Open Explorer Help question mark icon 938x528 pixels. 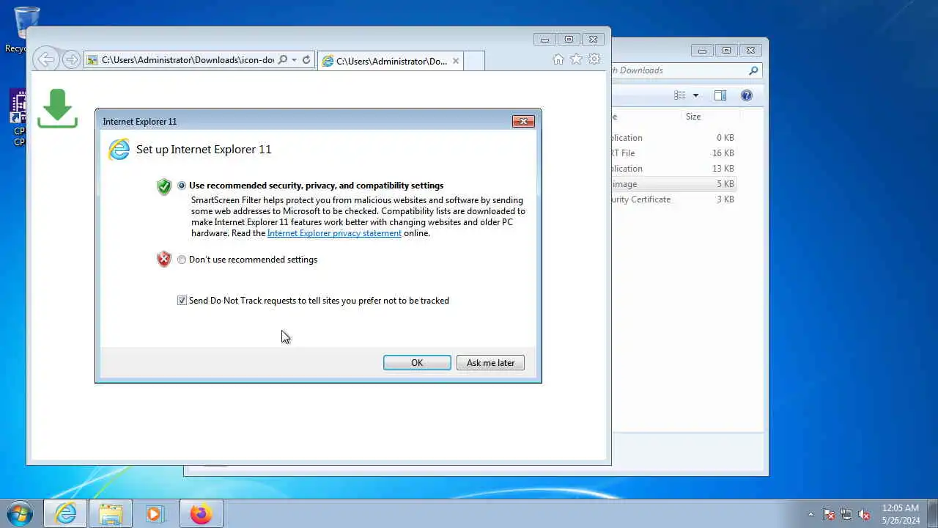pos(747,95)
